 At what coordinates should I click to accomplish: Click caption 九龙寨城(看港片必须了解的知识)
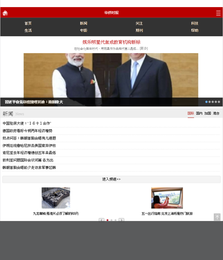56,214
